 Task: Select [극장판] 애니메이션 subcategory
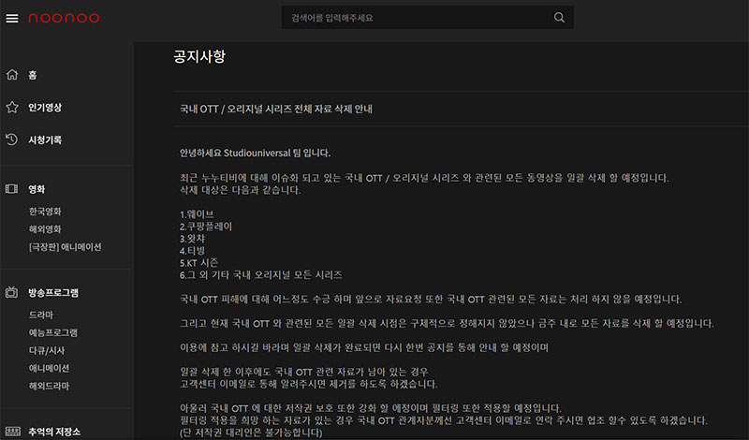pos(65,247)
